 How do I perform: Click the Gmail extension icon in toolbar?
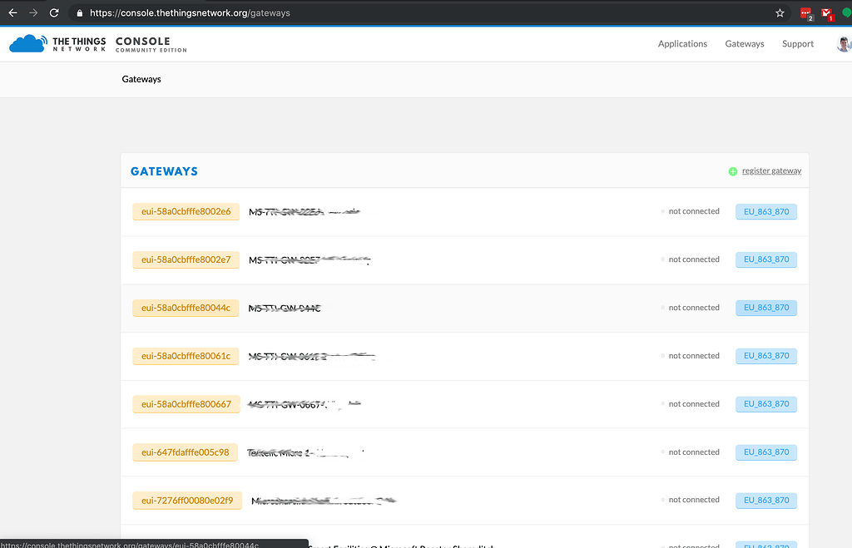[826, 13]
